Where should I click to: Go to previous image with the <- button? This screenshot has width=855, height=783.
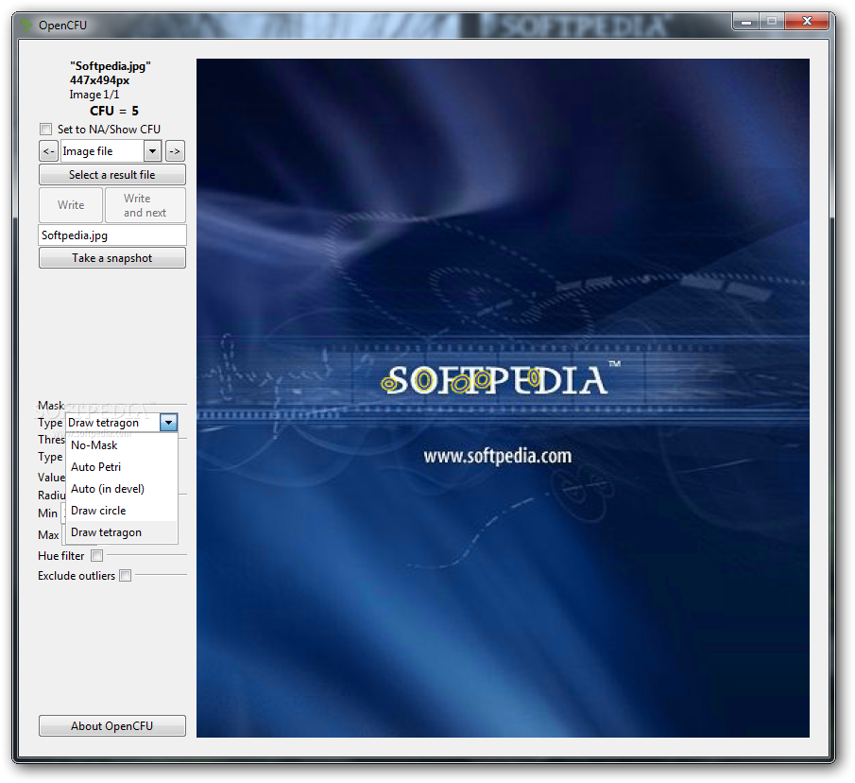tap(48, 151)
